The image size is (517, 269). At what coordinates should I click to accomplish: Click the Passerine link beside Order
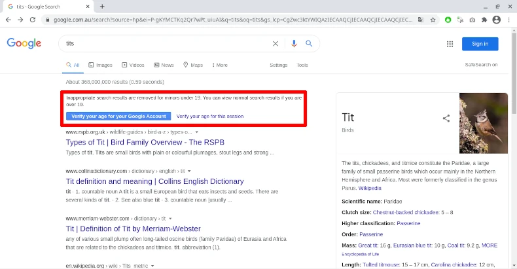371,234
